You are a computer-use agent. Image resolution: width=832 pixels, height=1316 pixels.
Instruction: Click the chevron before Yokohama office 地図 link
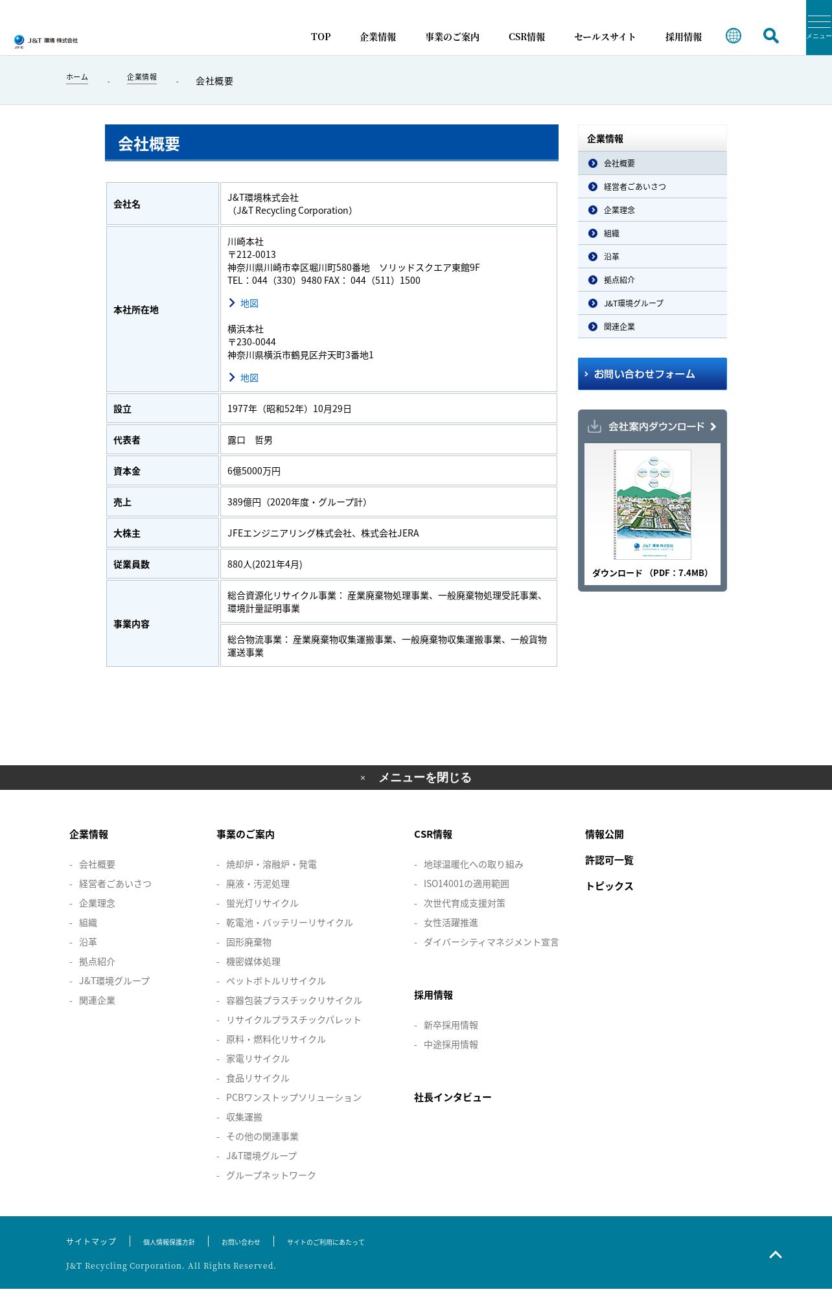pyautogui.click(x=232, y=377)
